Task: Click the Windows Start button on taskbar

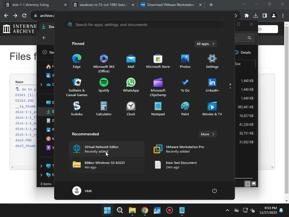Action: [x=107, y=210]
